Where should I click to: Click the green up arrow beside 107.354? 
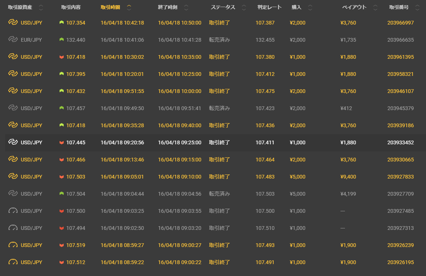click(x=61, y=23)
